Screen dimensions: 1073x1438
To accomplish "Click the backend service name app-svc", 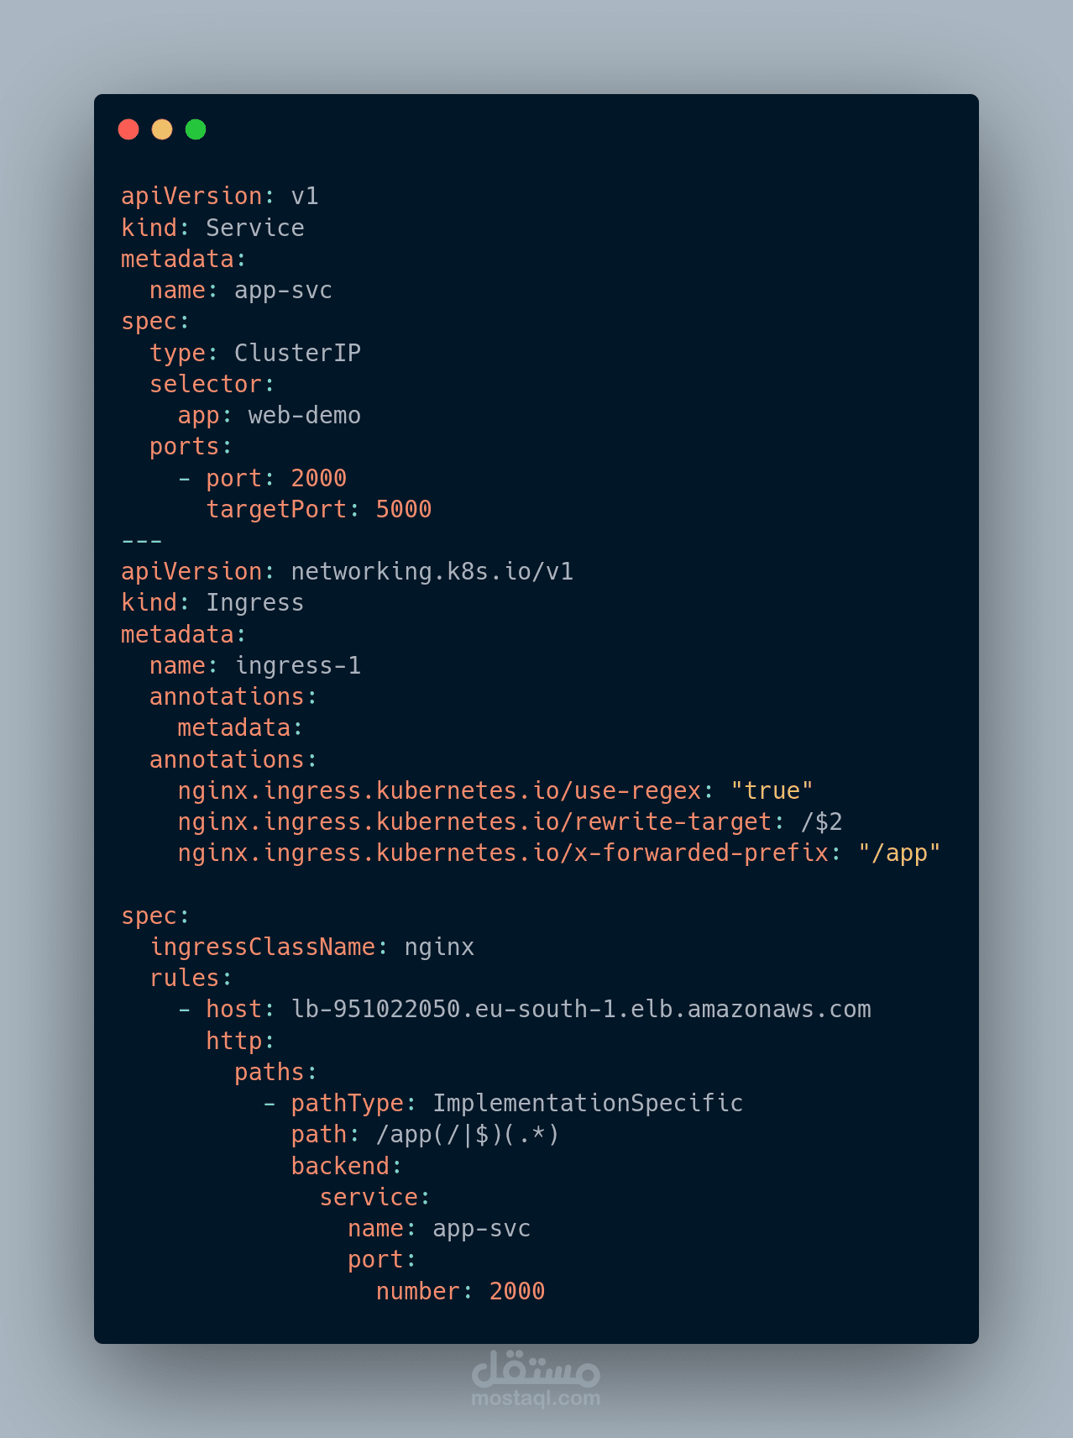I will click(481, 1229).
